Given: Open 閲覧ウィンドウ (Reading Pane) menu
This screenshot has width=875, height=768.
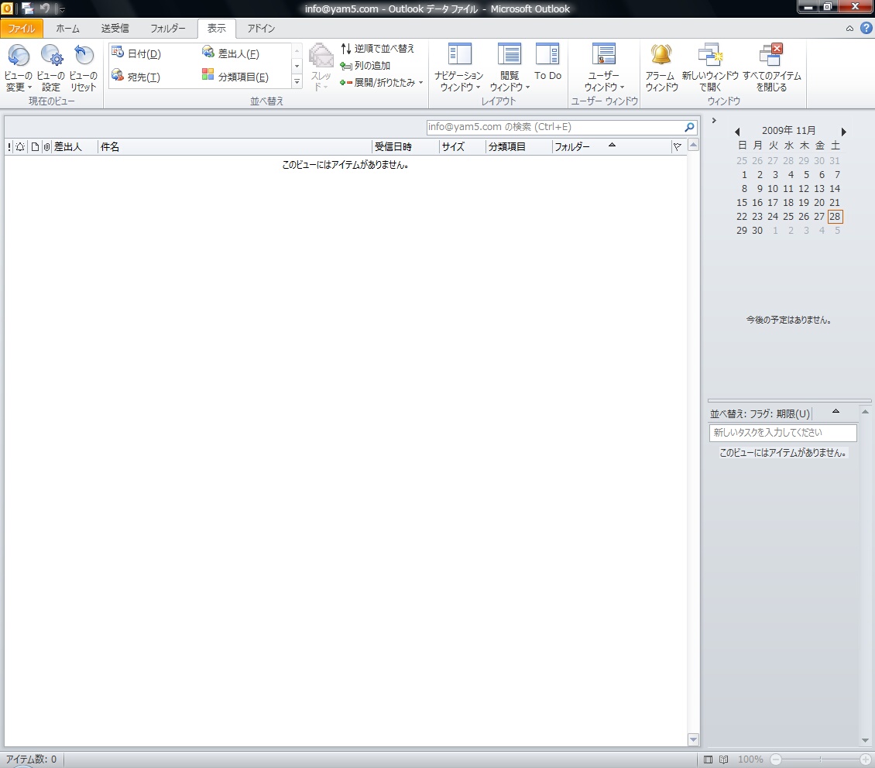Looking at the screenshot, I should [x=509, y=68].
